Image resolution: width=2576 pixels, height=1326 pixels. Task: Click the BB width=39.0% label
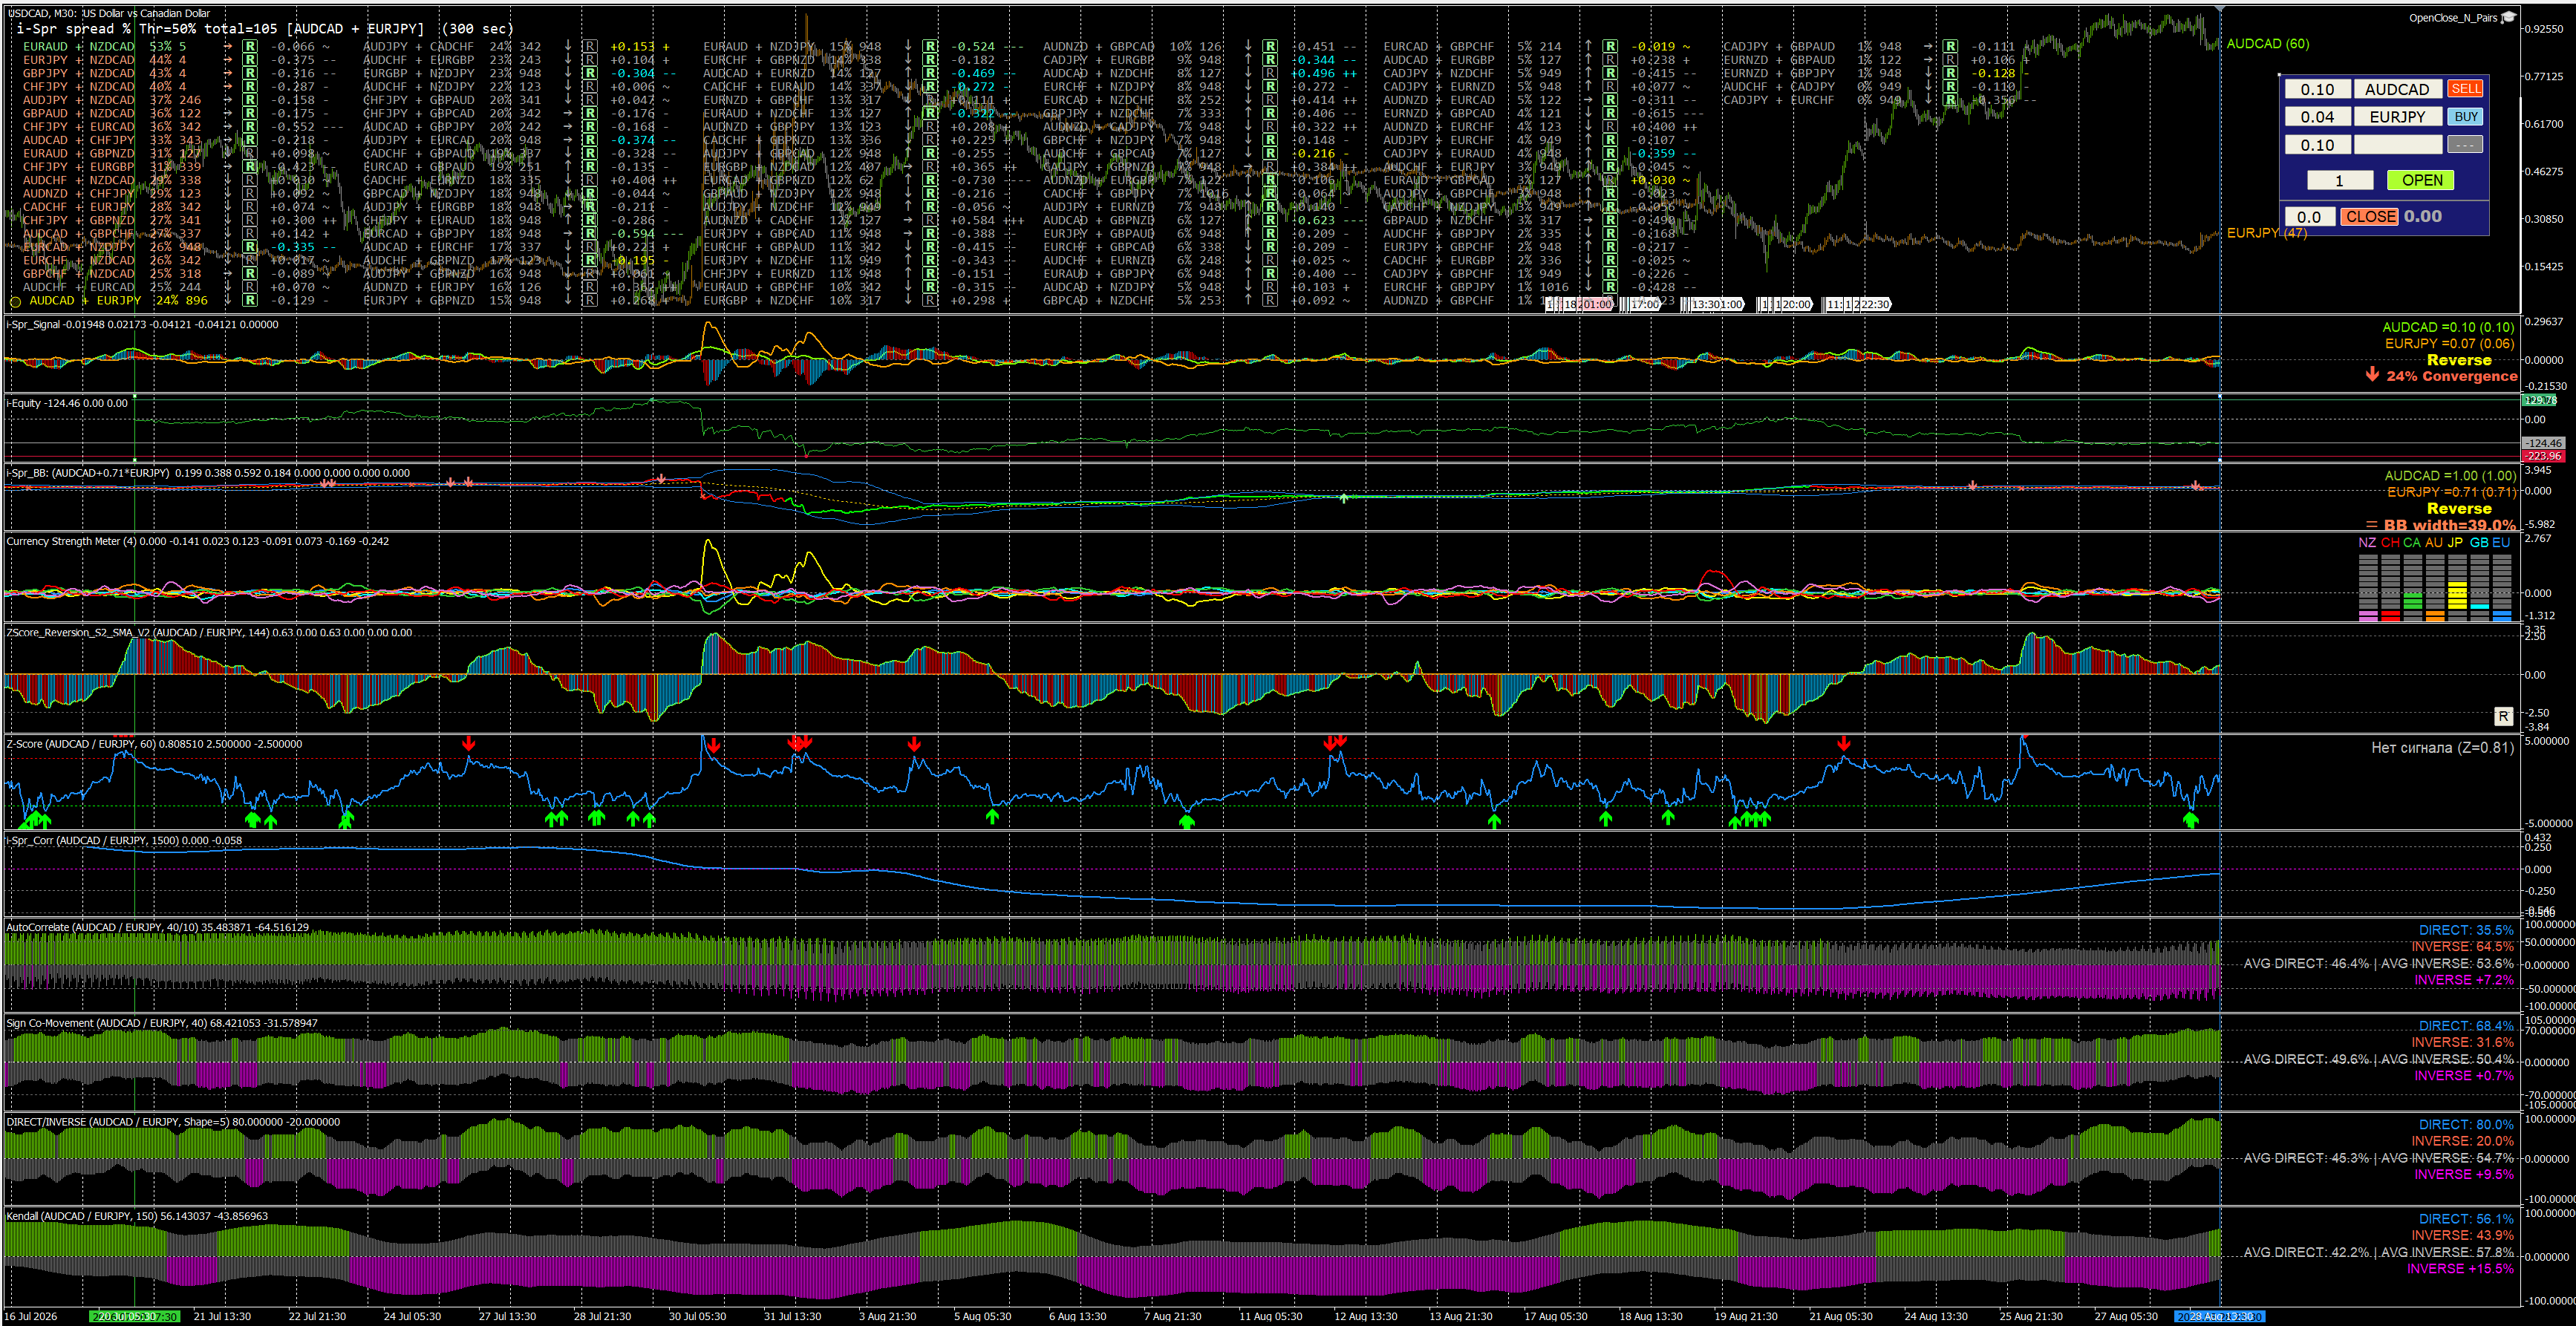pyautogui.click(x=2449, y=525)
